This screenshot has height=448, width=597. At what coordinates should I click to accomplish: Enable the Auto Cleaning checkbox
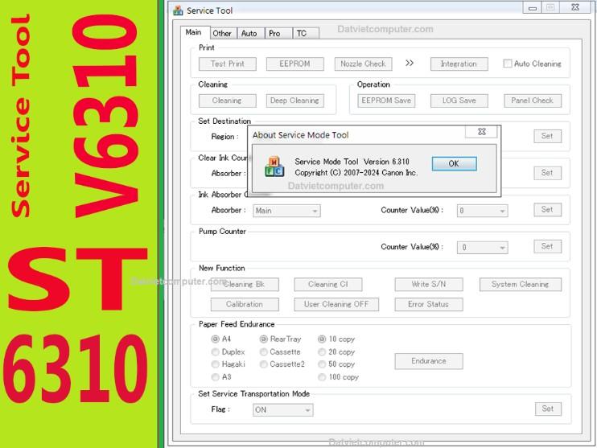coord(508,64)
